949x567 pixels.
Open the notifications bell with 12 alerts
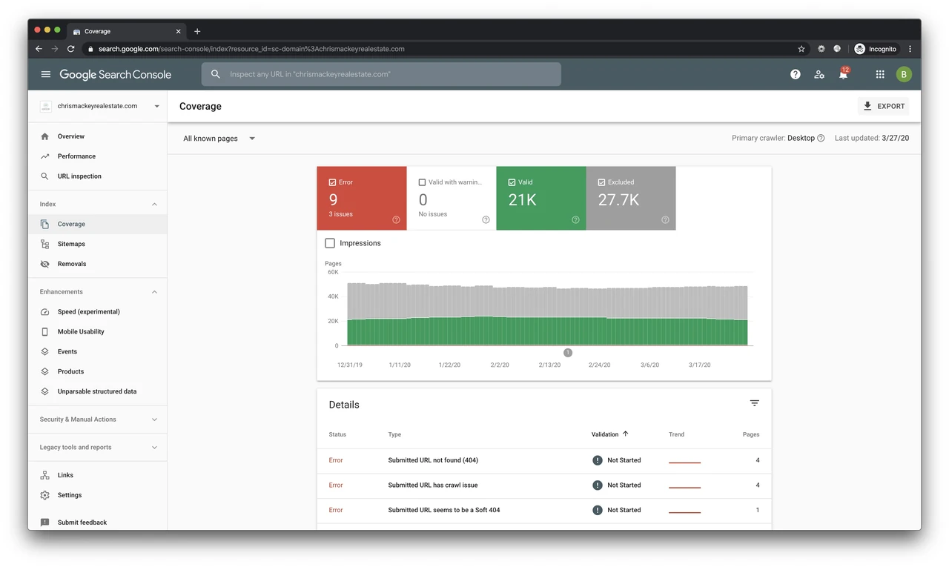[x=844, y=74]
